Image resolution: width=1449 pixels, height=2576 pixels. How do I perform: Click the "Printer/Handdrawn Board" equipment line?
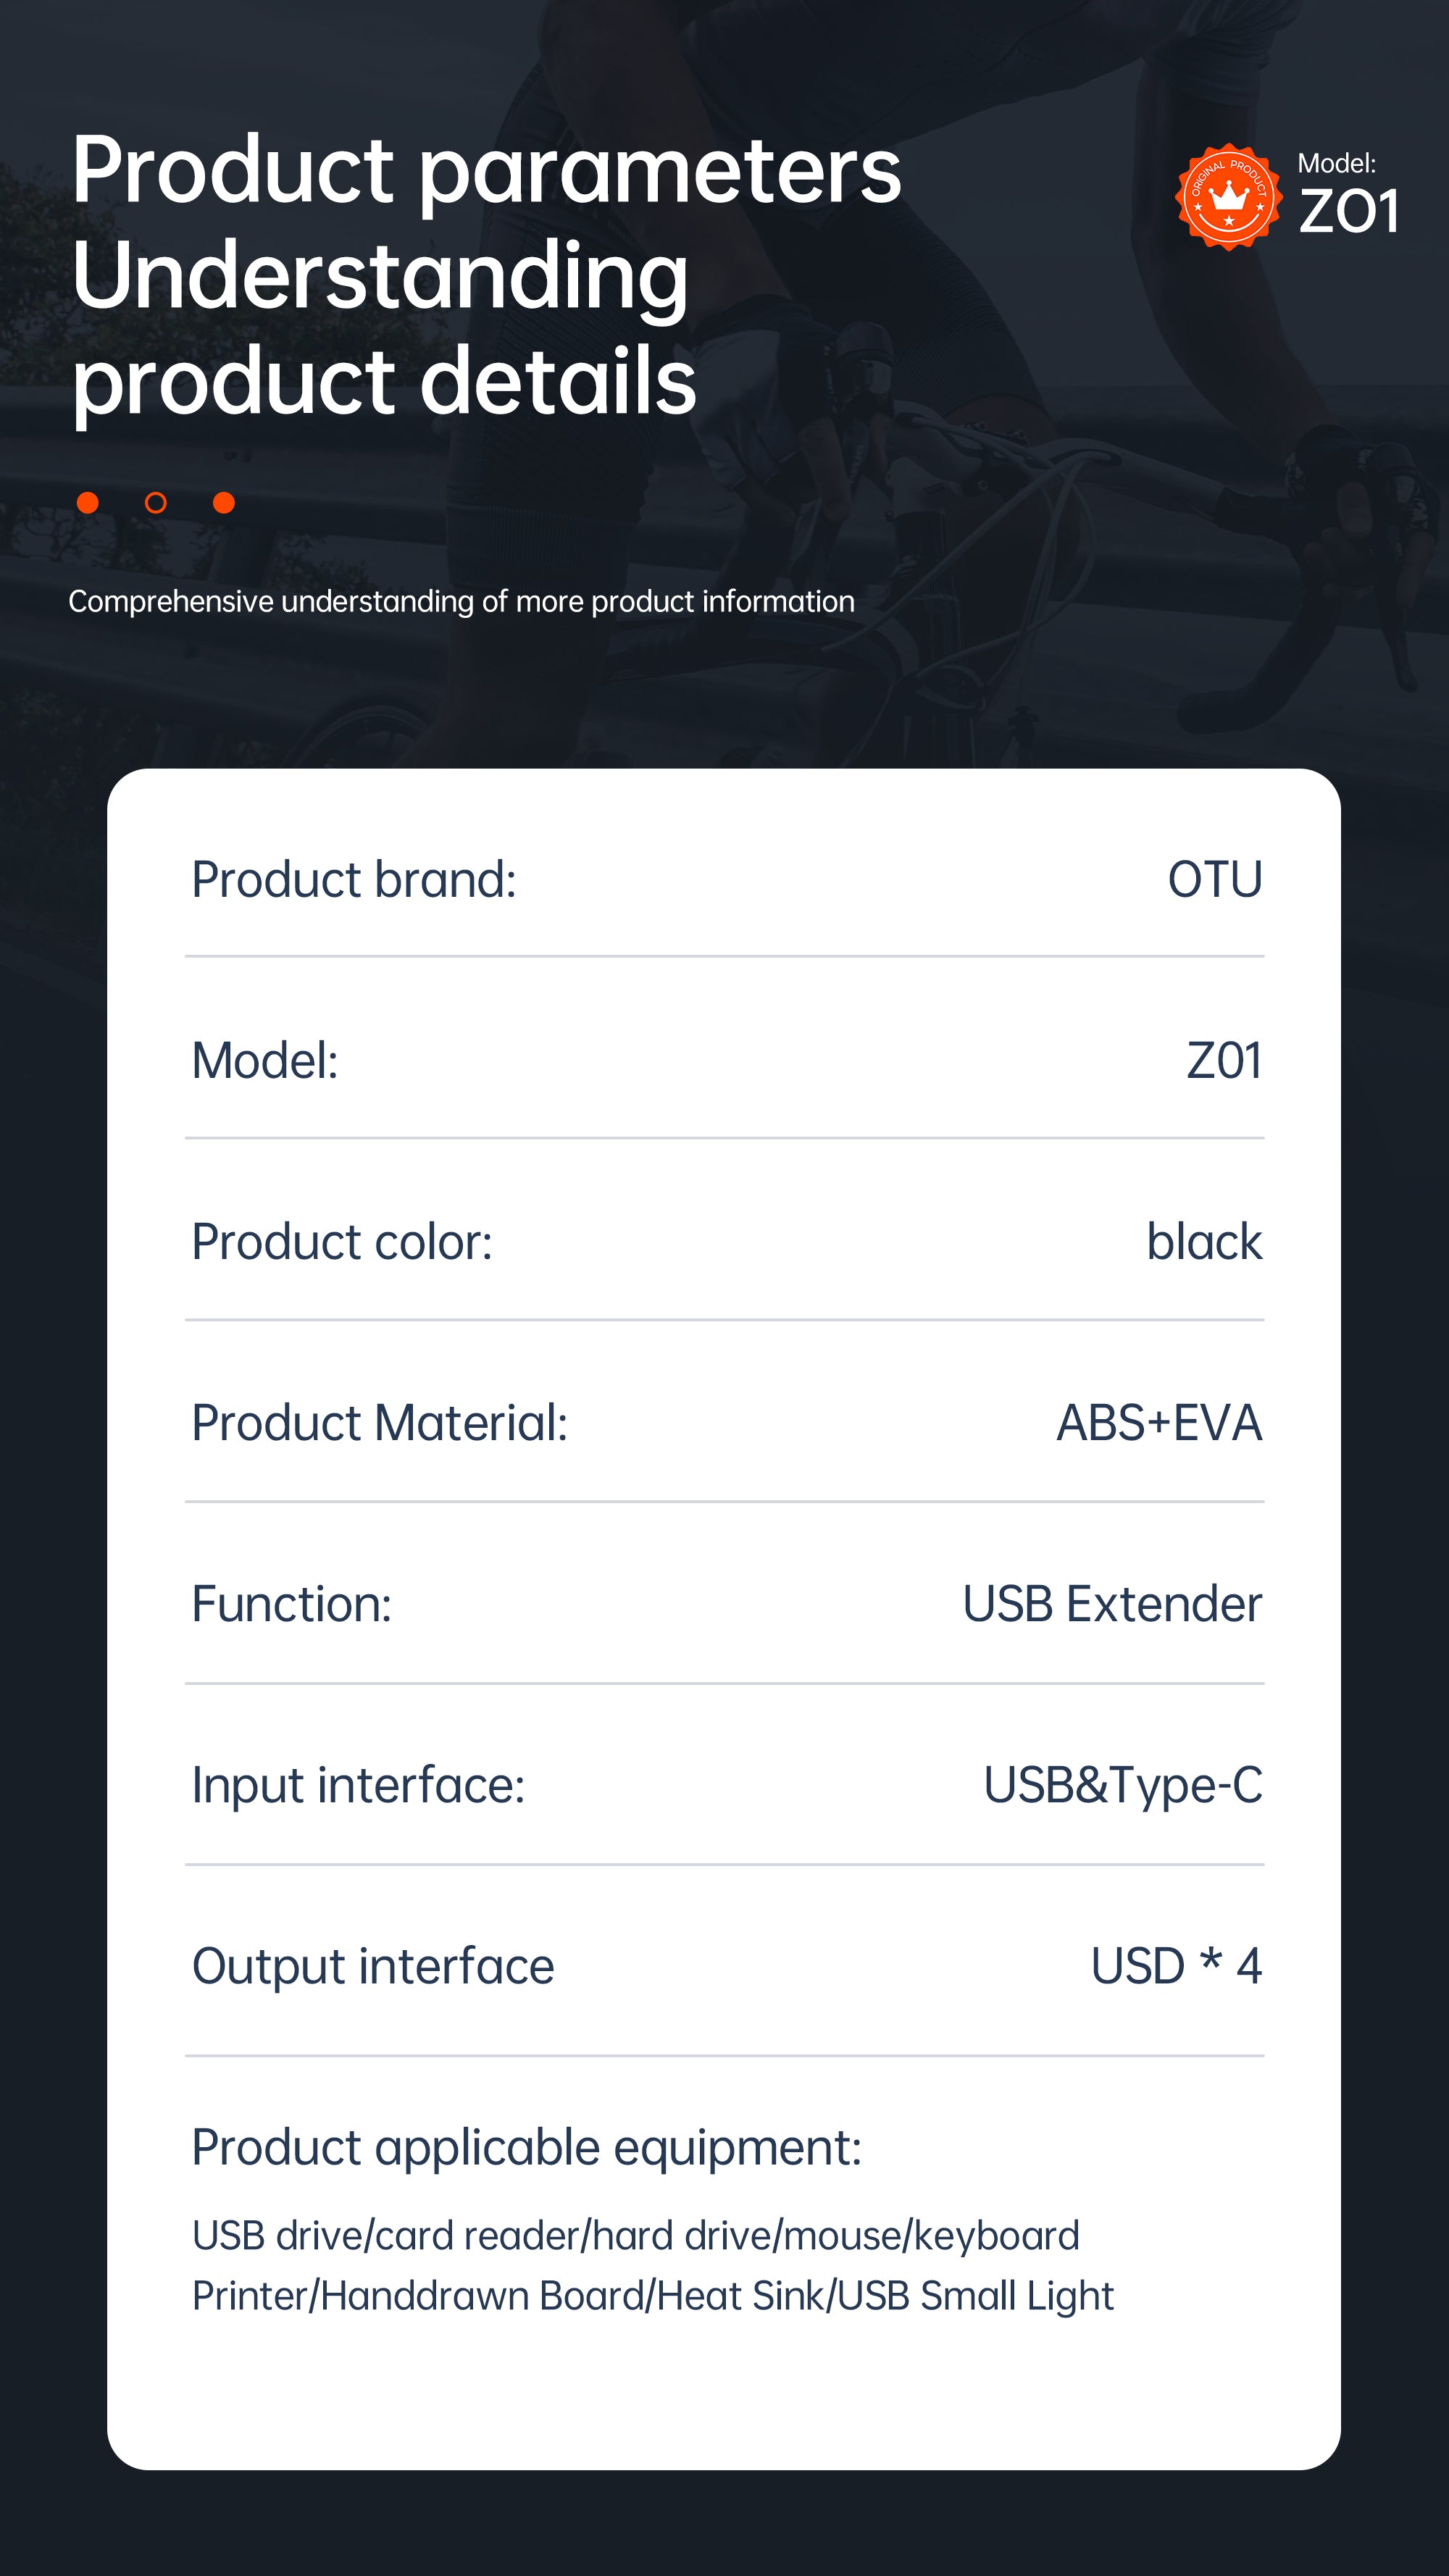[652, 2296]
